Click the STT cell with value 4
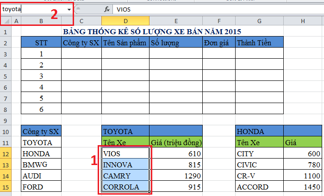This screenshot has height=196, width=324. tap(41, 87)
